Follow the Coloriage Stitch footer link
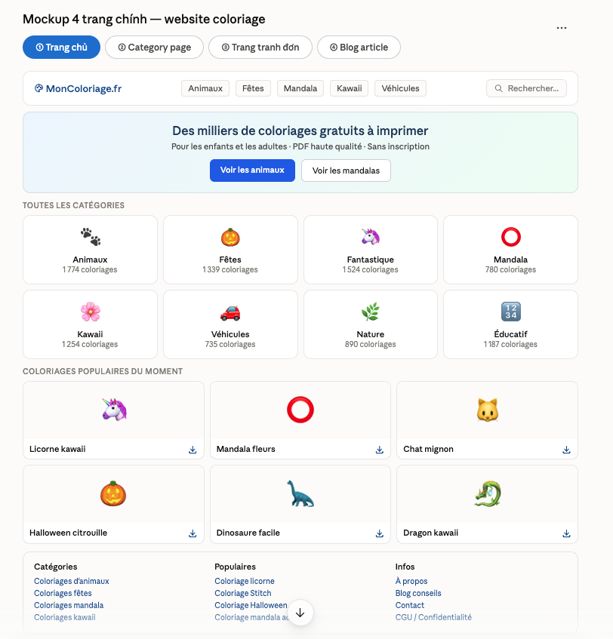This screenshot has height=639, width=613. point(242,593)
